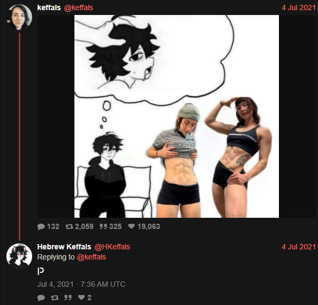Click the Hebrew Keffals display name
Screen dimensions: 318x305
tap(64, 247)
